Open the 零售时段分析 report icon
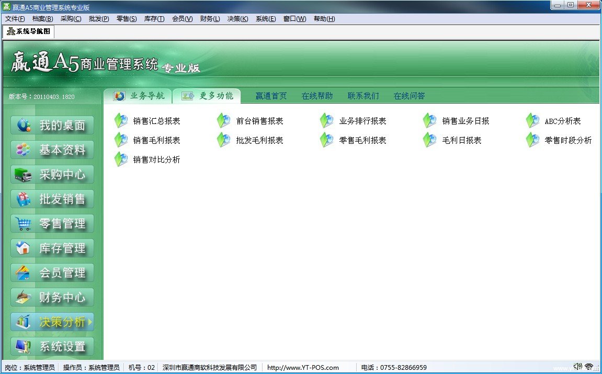 pyautogui.click(x=532, y=140)
